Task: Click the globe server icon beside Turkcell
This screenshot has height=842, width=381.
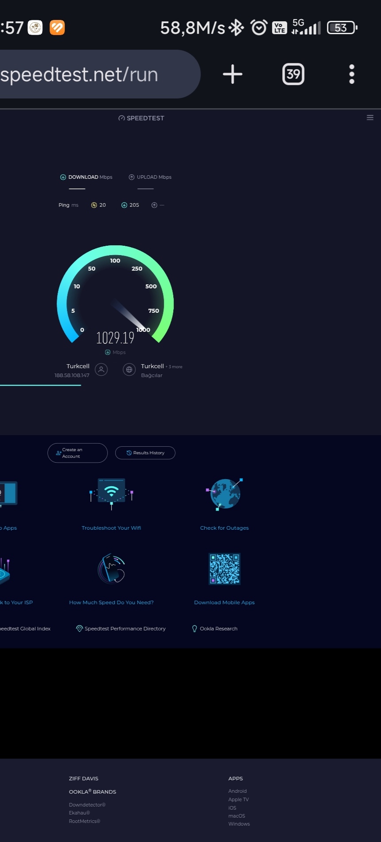Action: click(129, 370)
